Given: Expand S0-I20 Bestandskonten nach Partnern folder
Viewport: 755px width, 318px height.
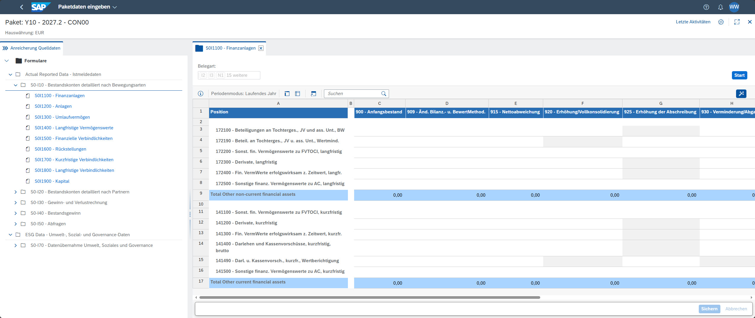Looking at the screenshot, I should [16, 192].
